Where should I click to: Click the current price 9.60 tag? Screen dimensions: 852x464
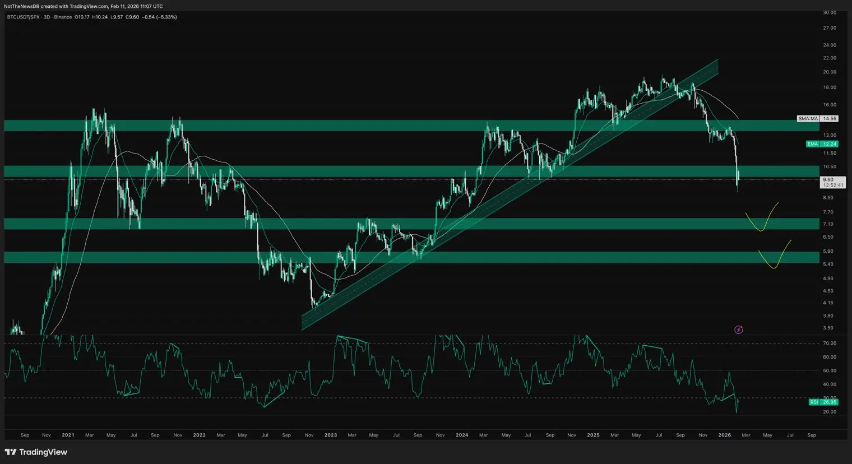click(x=828, y=179)
